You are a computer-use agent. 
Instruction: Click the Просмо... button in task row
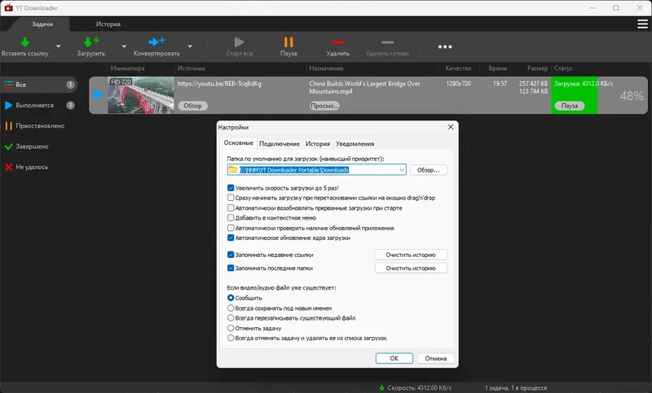tap(324, 106)
